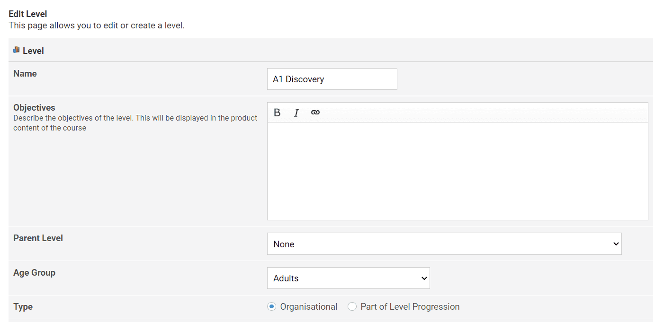Click inside the Objectives text area
664x322 pixels.
coord(457,171)
